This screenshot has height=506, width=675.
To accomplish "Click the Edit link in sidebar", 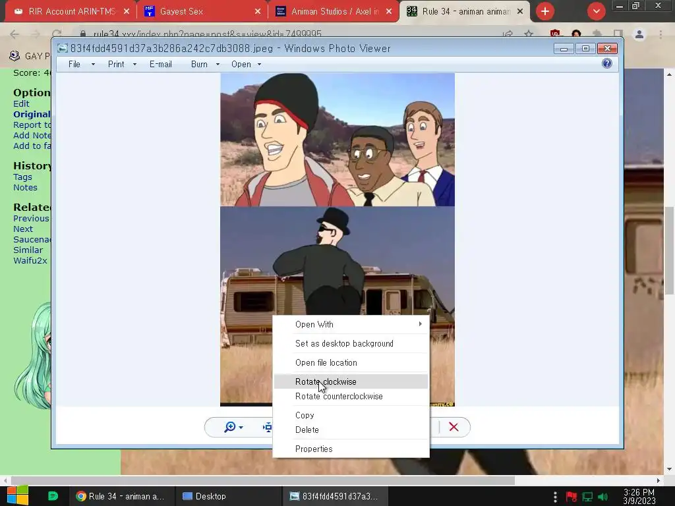I will pyautogui.click(x=21, y=103).
